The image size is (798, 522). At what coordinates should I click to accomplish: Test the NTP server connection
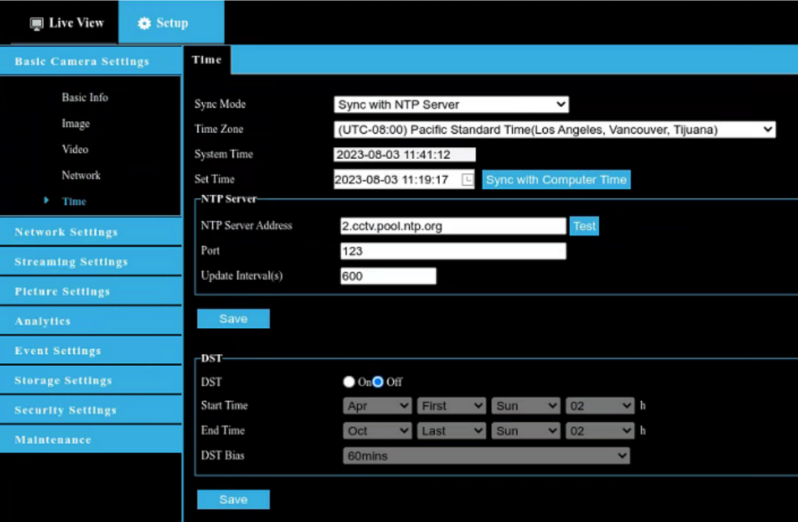584,226
